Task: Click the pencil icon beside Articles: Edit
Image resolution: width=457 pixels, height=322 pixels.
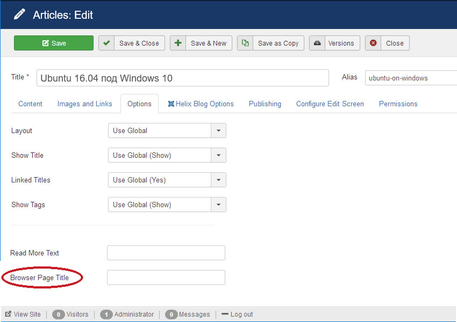Action: pyautogui.click(x=19, y=14)
